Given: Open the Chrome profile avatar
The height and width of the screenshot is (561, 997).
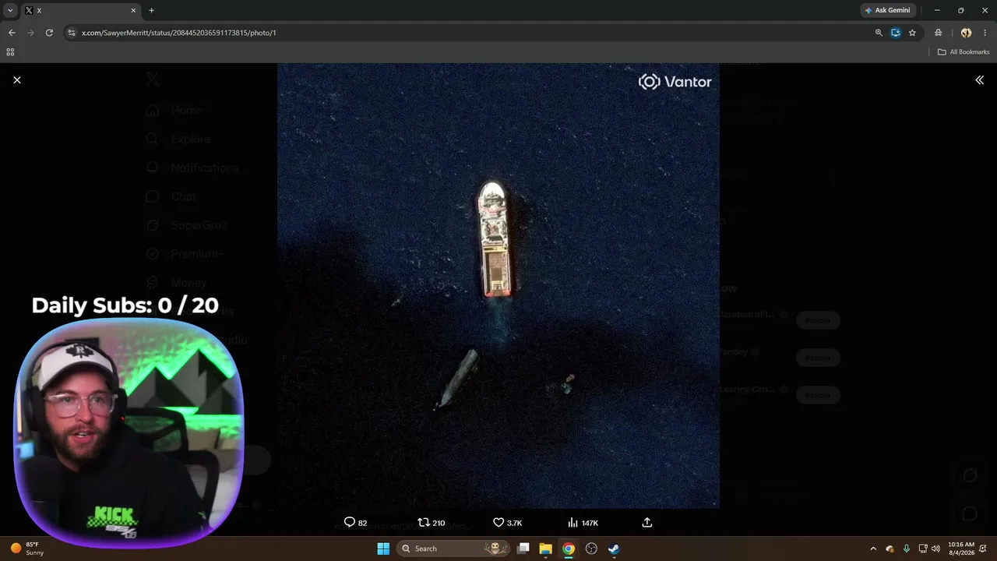Looking at the screenshot, I should pyautogui.click(x=966, y=33).
